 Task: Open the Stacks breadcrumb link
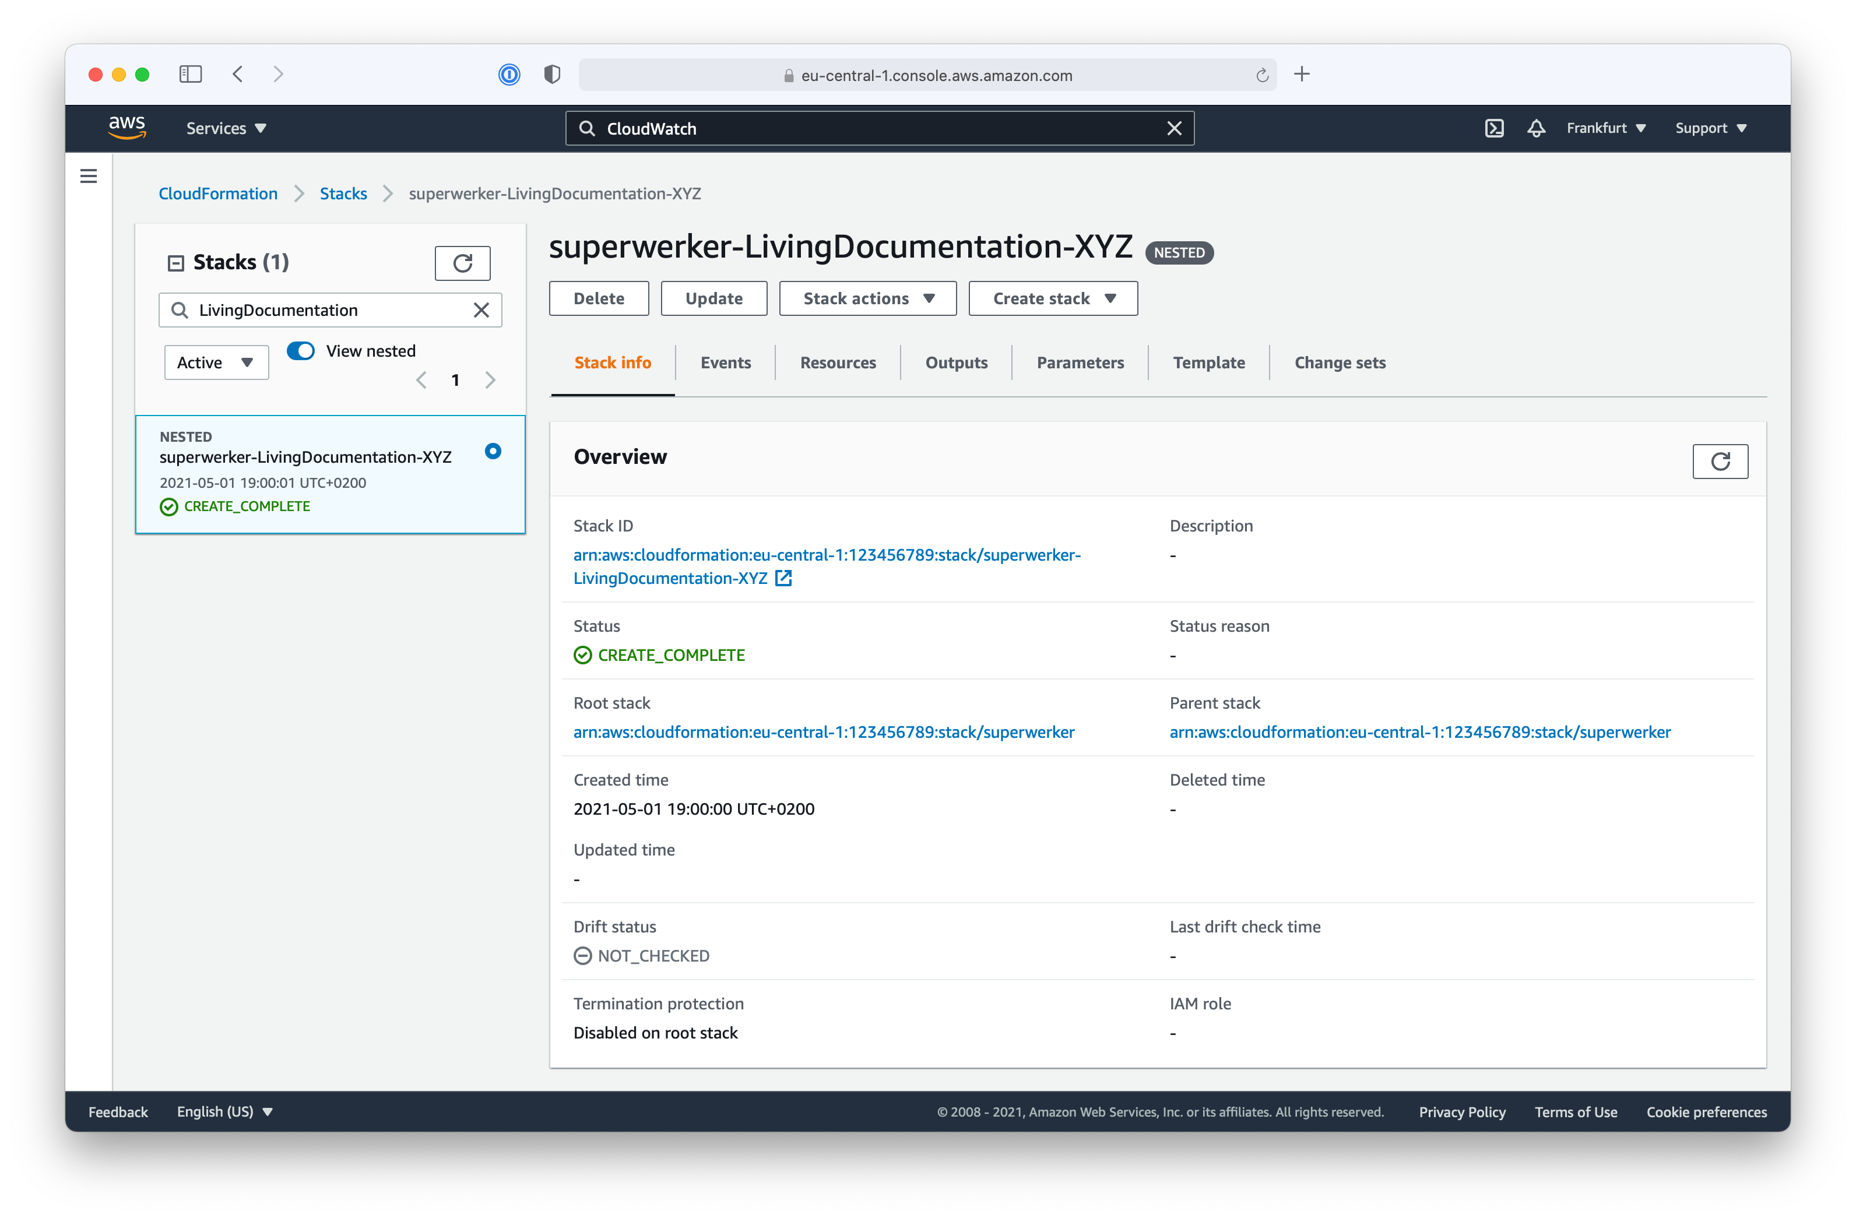(x=343, y=193)
